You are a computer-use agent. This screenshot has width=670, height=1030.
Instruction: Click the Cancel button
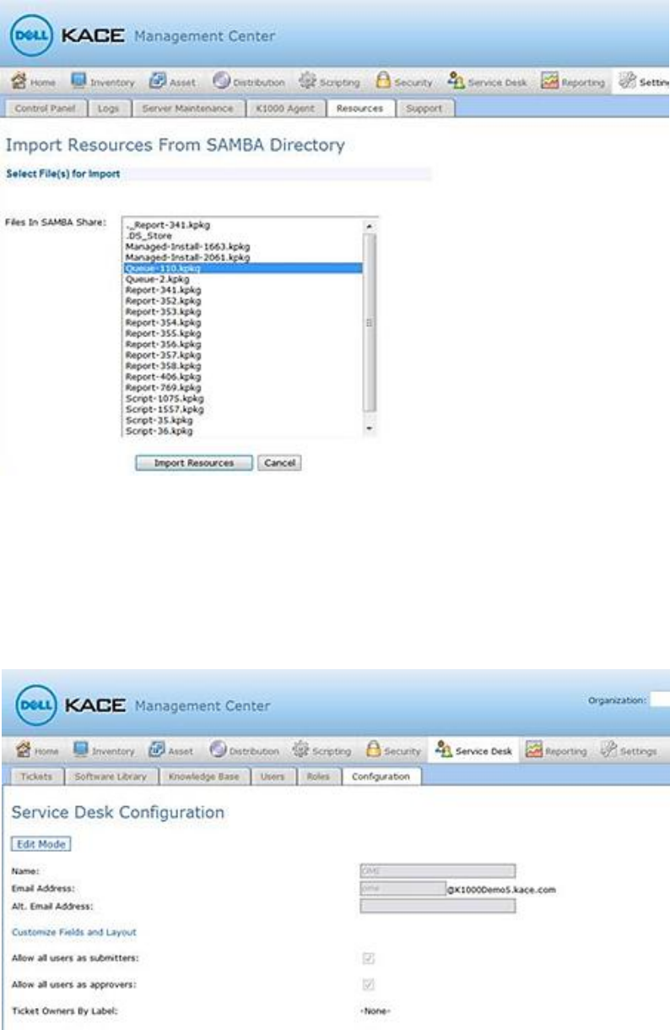(278, 463)
